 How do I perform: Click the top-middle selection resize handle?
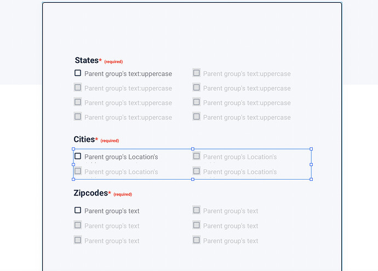(x=192, y=149)
